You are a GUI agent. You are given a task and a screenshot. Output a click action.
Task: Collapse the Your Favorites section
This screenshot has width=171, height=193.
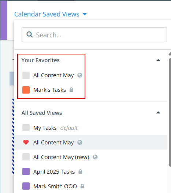tap(158, 60)
